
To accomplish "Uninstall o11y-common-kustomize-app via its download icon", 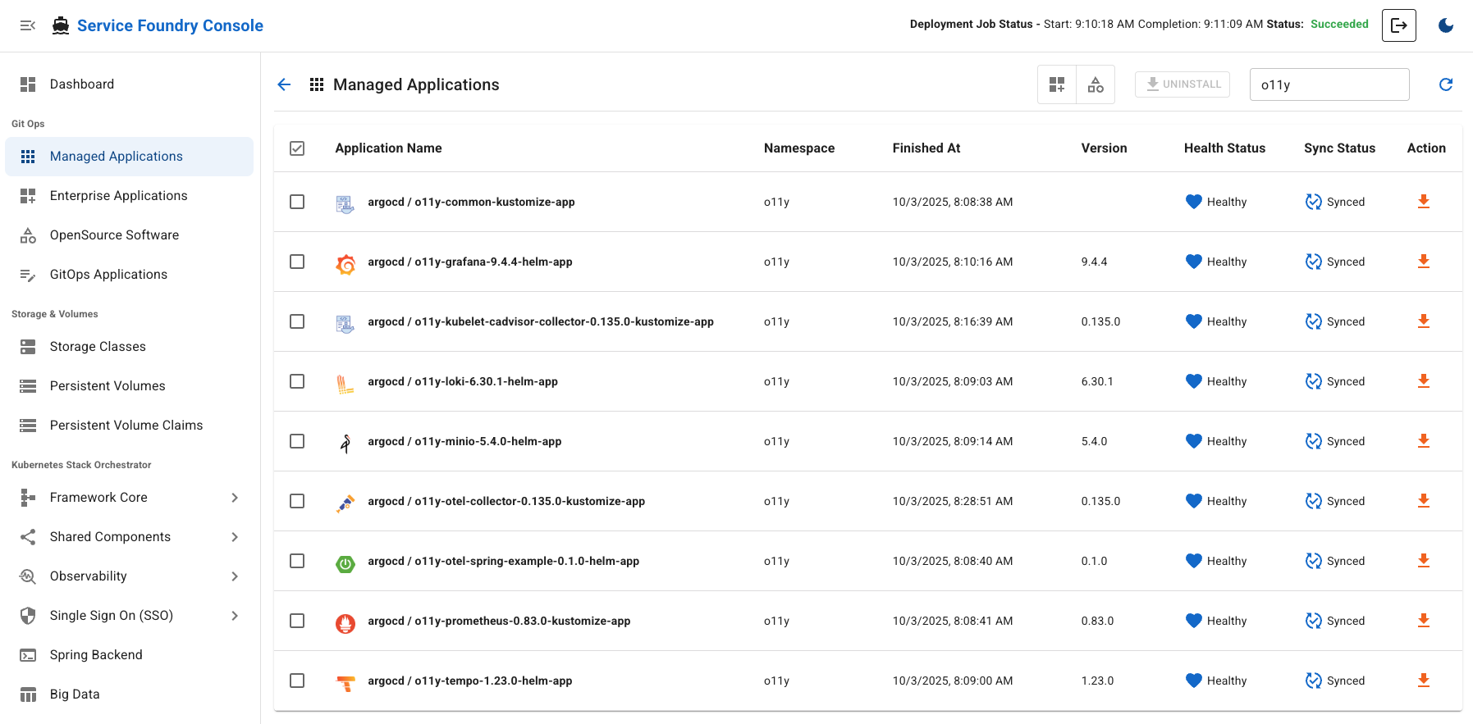I will (x=1424, y=202).
